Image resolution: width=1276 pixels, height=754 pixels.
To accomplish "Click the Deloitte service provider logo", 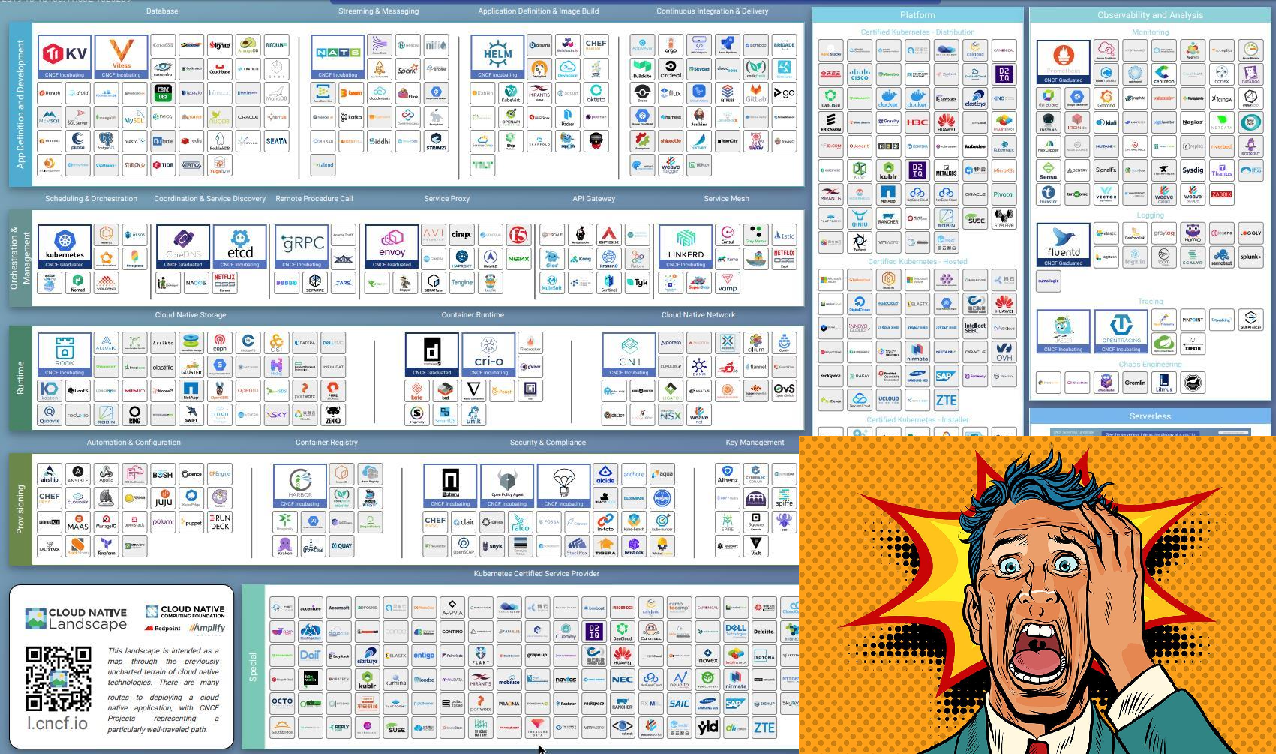I will [x=764, y=632].
